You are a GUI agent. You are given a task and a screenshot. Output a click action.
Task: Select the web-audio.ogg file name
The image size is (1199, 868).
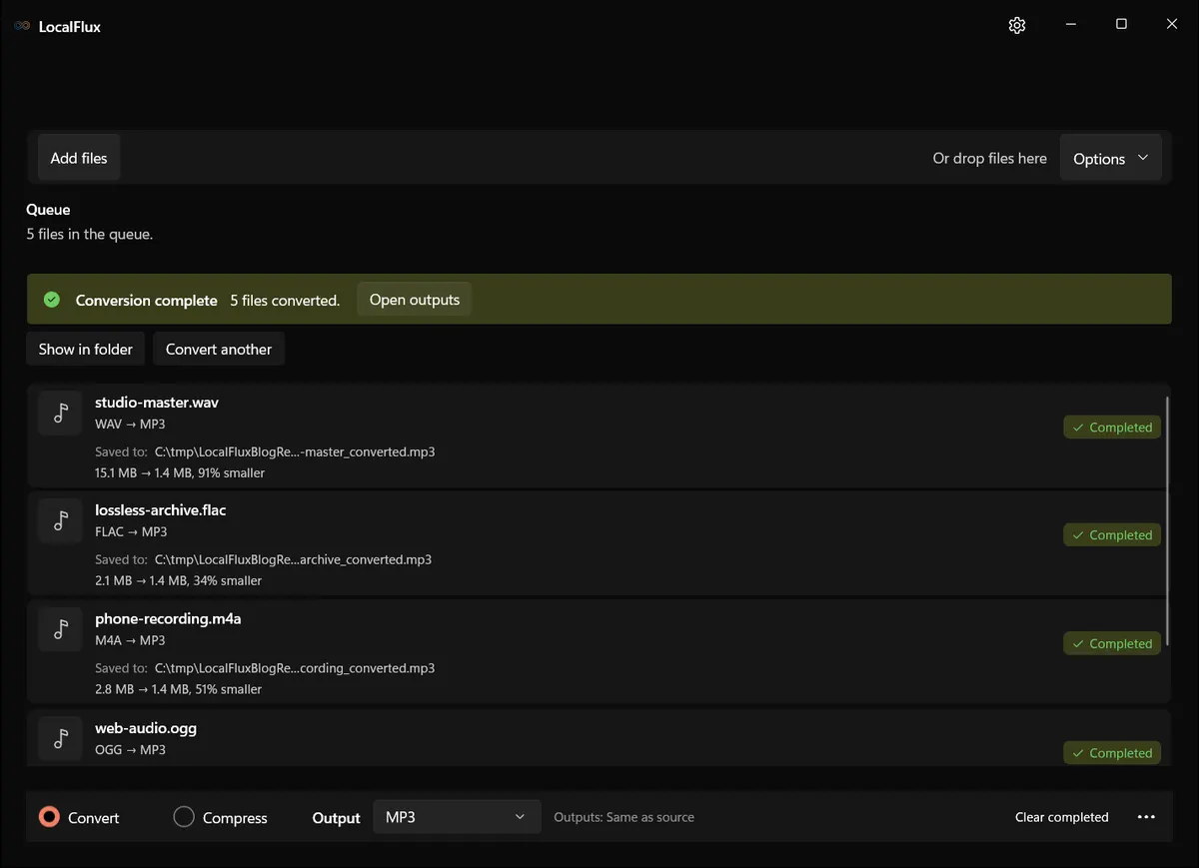pos(146,728)
